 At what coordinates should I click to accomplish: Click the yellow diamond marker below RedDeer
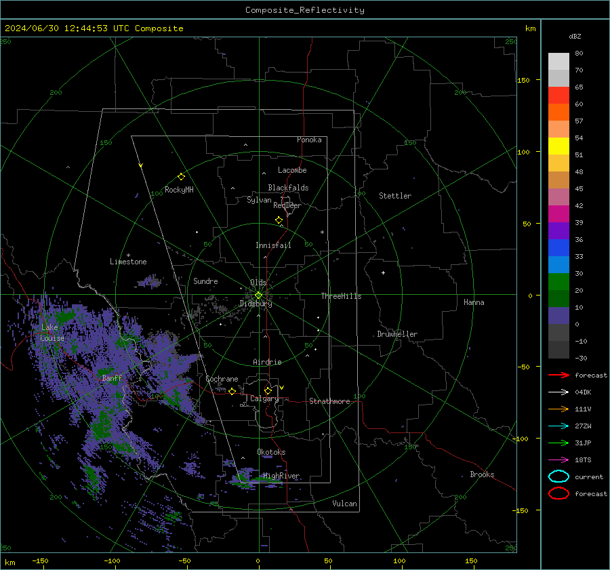click(279, 220)
